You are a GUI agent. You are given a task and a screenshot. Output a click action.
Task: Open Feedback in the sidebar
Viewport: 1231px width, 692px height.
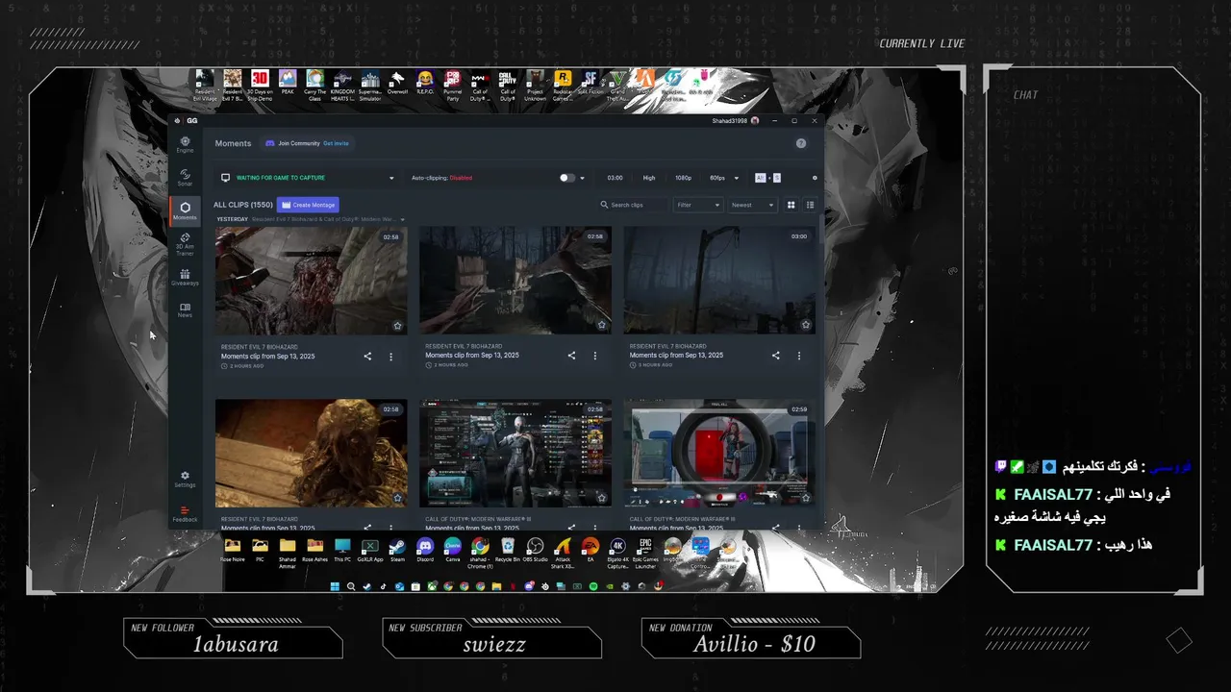185,514
